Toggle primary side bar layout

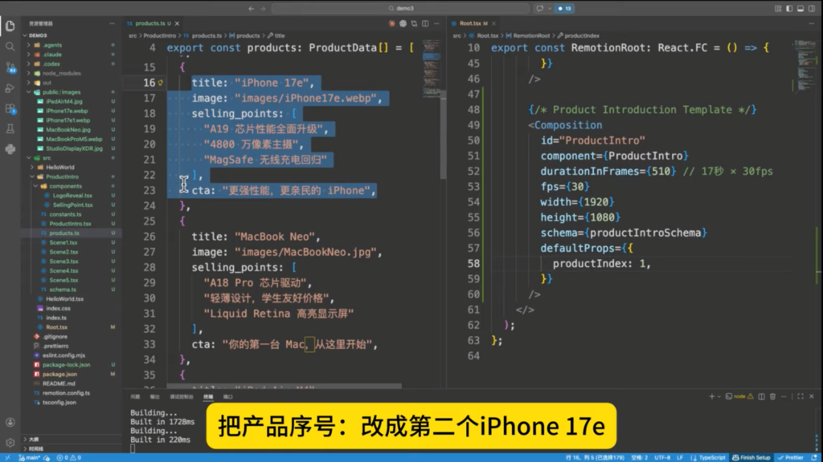click(x=789, y=8)
